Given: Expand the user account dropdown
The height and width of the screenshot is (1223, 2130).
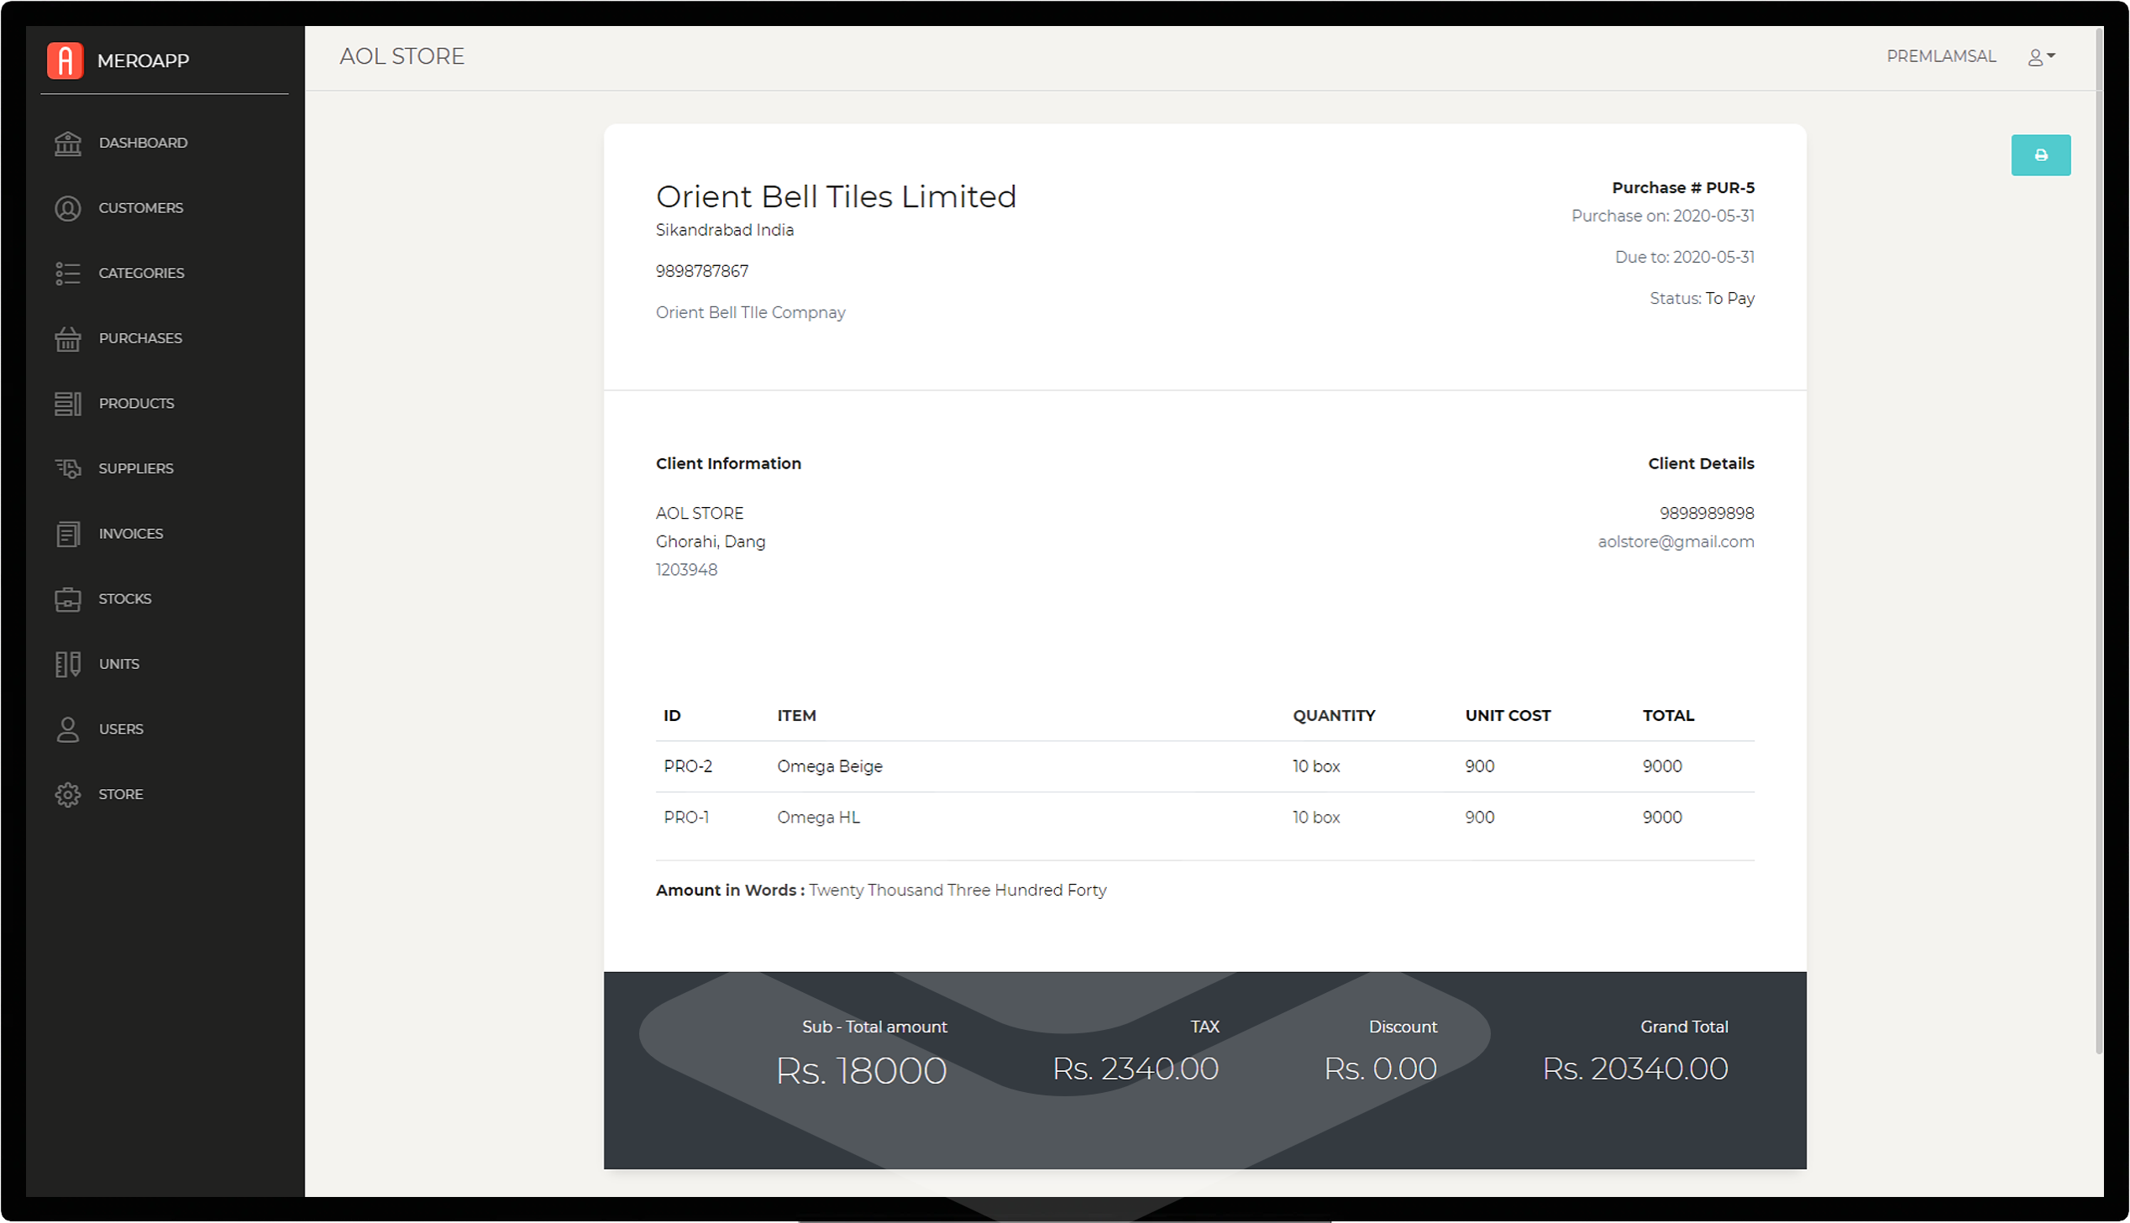Looking at the screenshot, I should coord(2042,57).
